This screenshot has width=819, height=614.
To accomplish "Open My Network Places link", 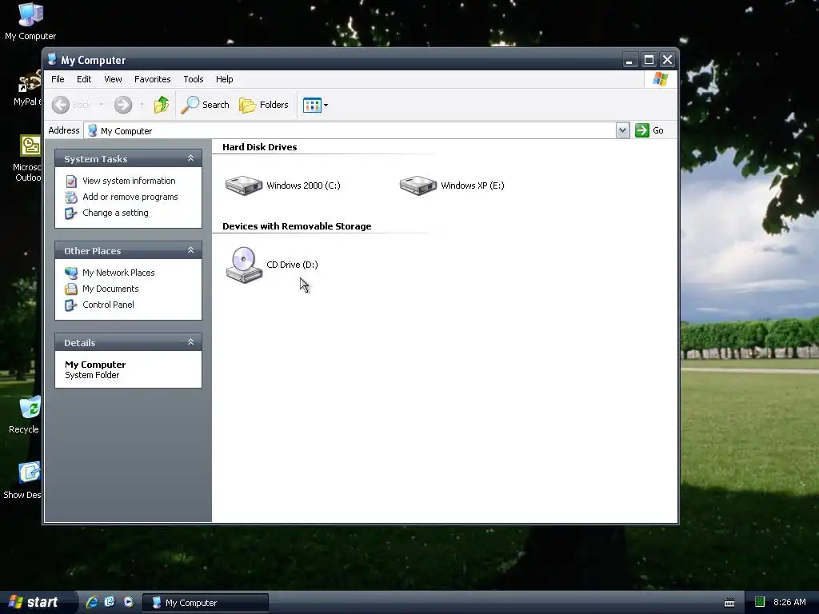I will [x=118, y=273].
